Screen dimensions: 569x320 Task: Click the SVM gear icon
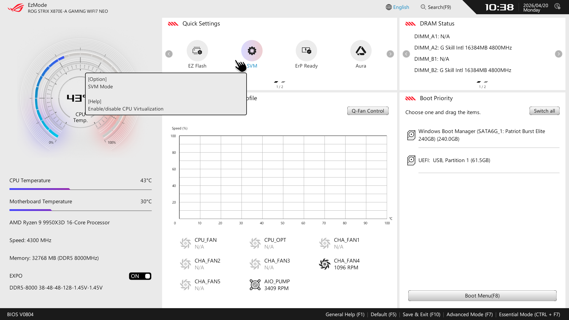[252, 51]
